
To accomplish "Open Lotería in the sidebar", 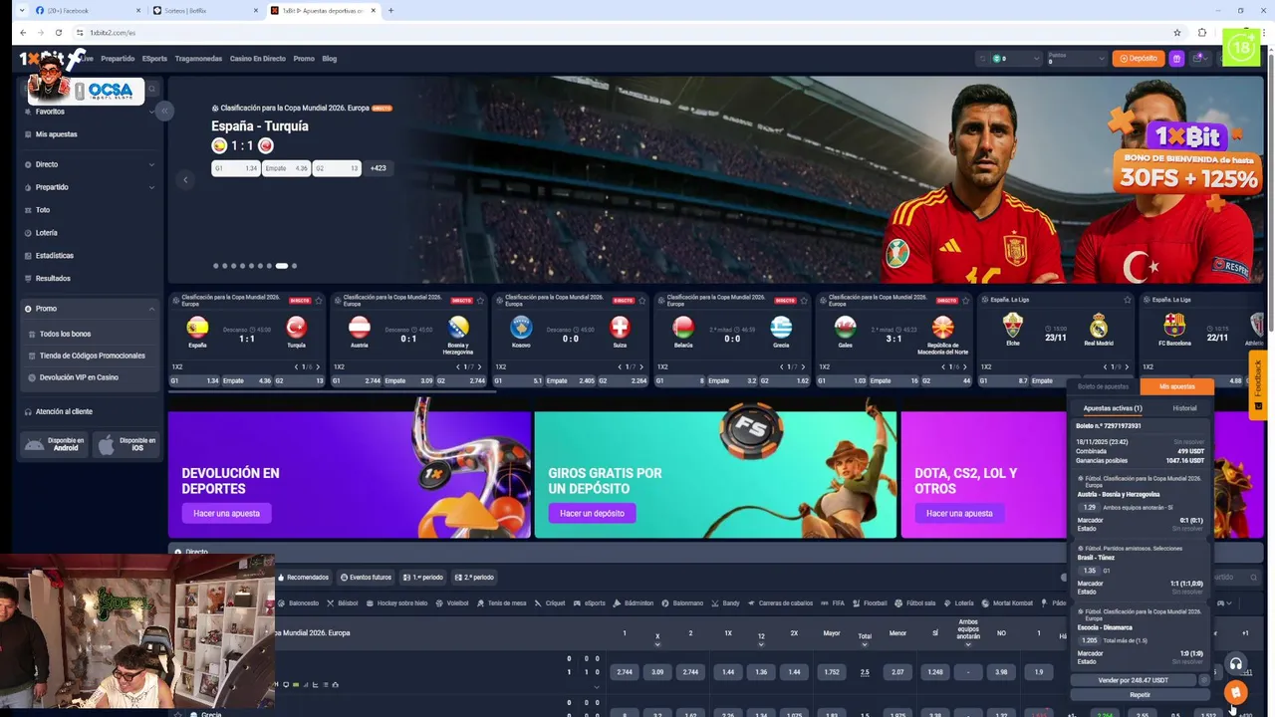I will click(46, 233).
